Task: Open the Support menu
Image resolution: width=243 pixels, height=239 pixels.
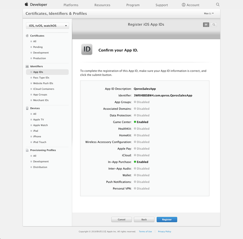Action: click(x=162, y=5)
